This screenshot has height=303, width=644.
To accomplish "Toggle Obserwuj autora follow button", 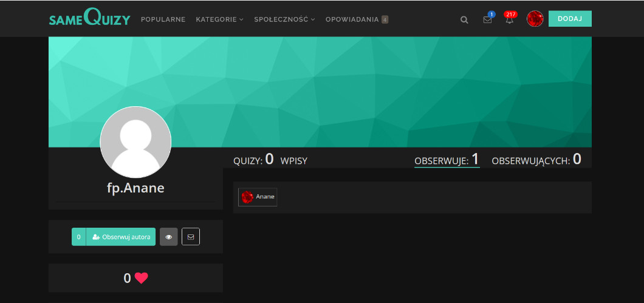I will click(120, 237).
